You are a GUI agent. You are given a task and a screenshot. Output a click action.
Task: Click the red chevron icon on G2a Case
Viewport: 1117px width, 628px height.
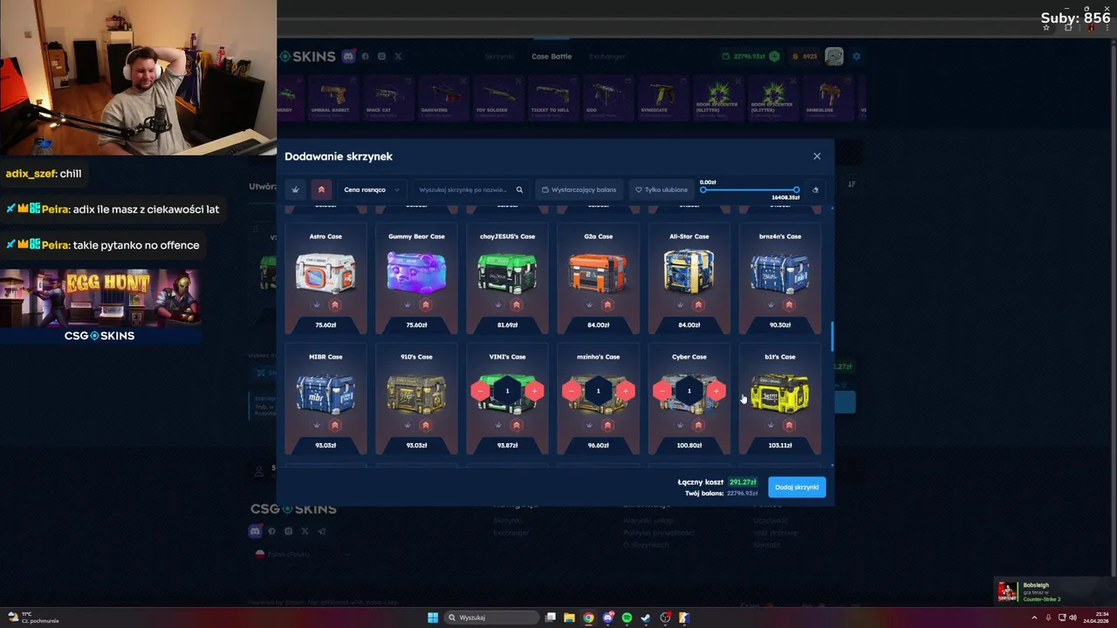607,304
